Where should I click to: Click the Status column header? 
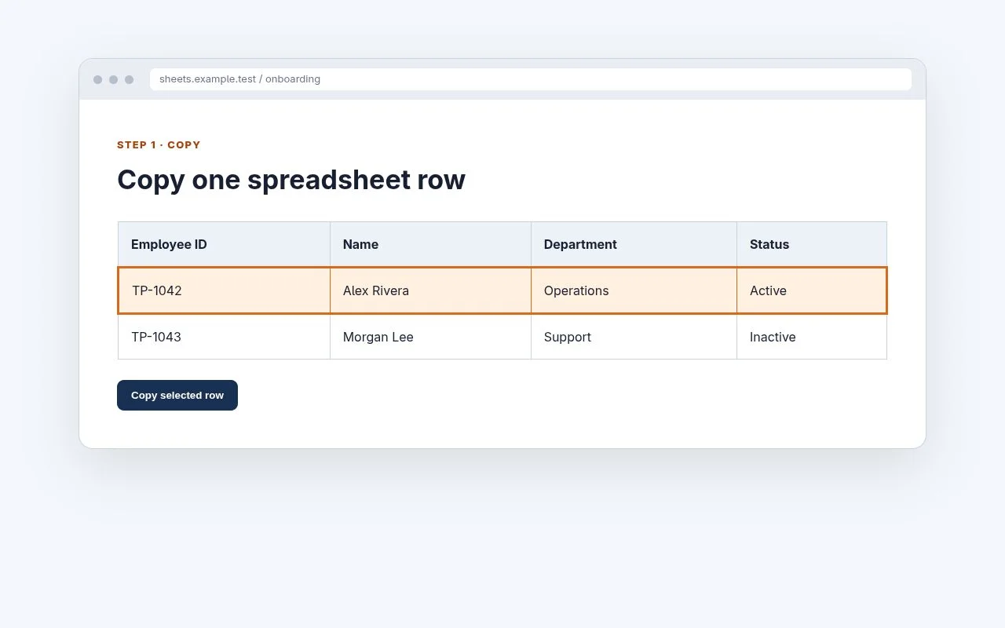(x=812, y=244)
